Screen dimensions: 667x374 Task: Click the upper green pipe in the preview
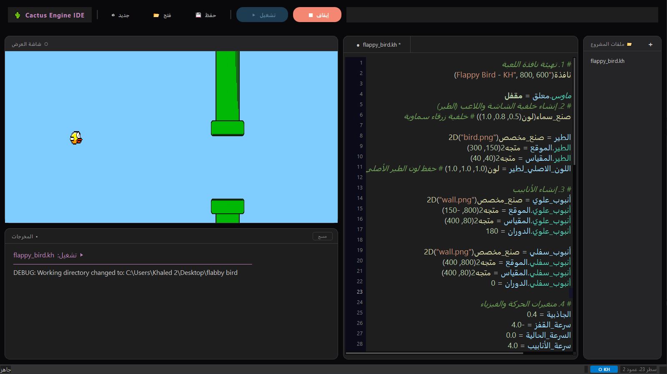point(228,93)
